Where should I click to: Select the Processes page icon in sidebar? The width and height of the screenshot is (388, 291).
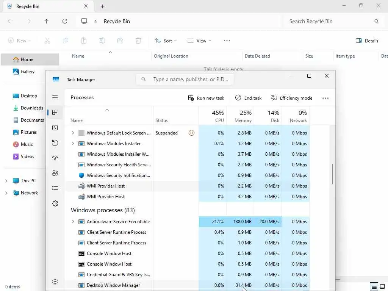pyautogui.click(x=55, y=113)
